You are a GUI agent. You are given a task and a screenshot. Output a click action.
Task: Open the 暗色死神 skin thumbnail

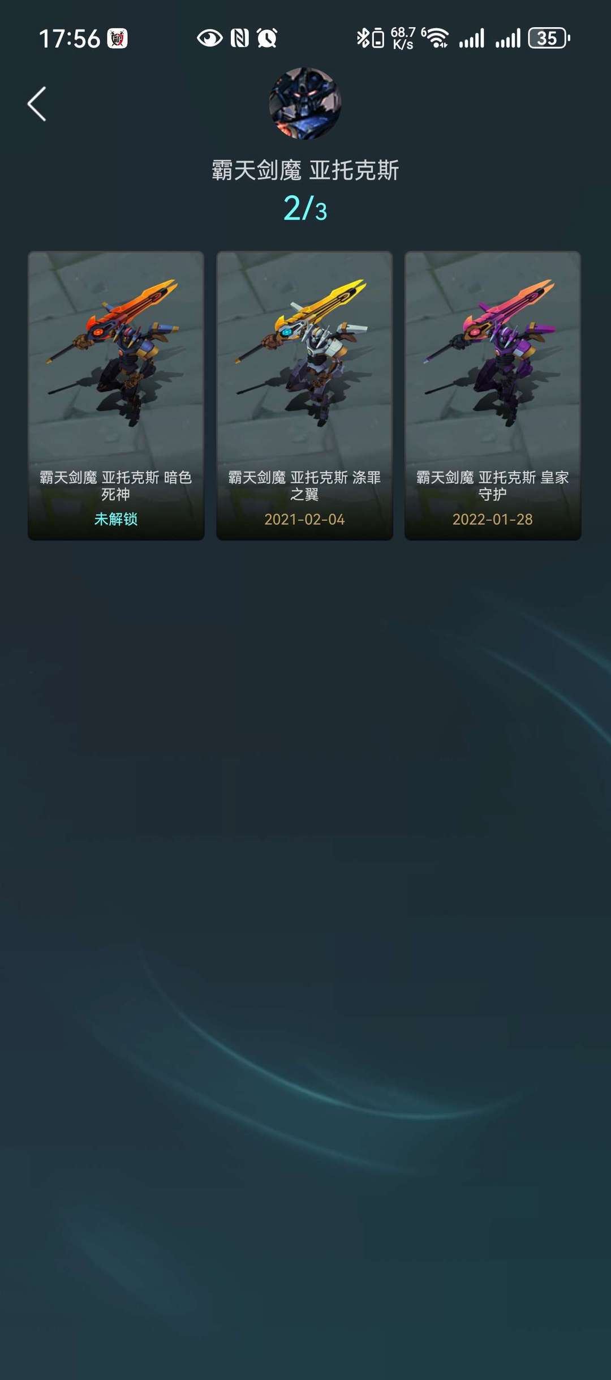(x=116, y=395)
